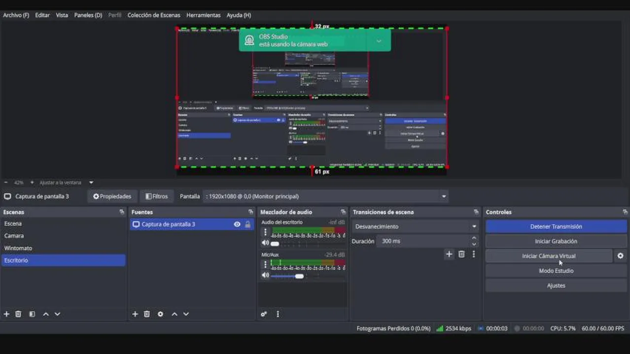This screenshot has height=354, width=630.
Task: Move the selected scene up
Action: pos(46,314)
